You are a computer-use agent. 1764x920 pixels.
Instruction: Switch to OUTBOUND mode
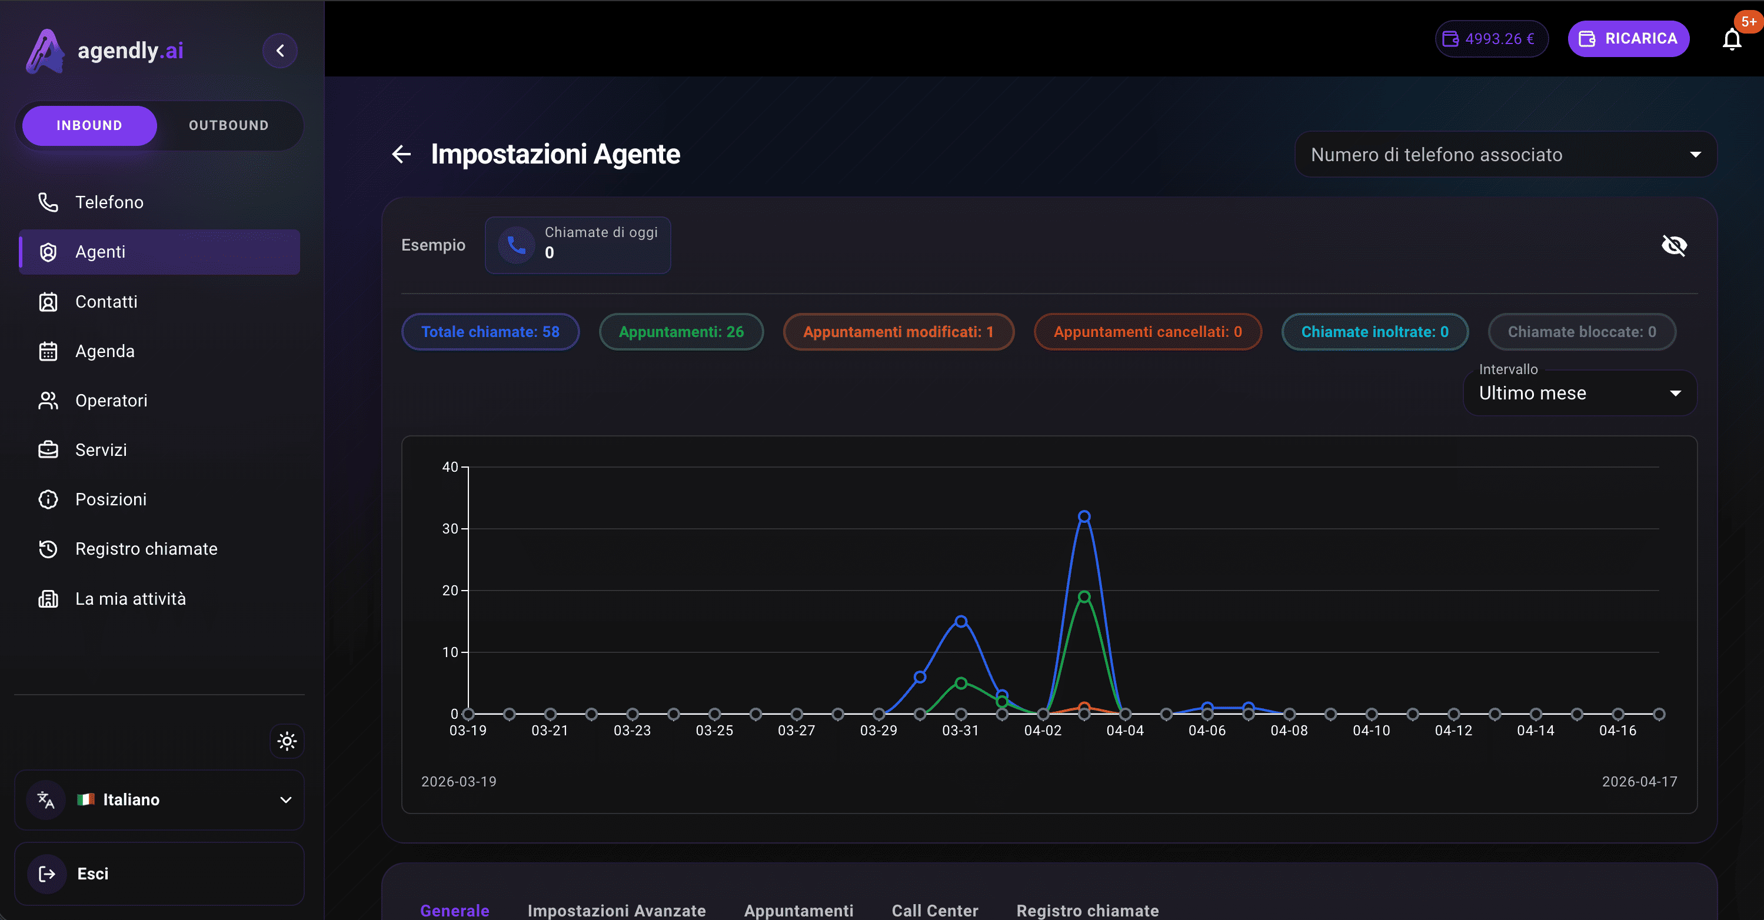coord(229,125)
